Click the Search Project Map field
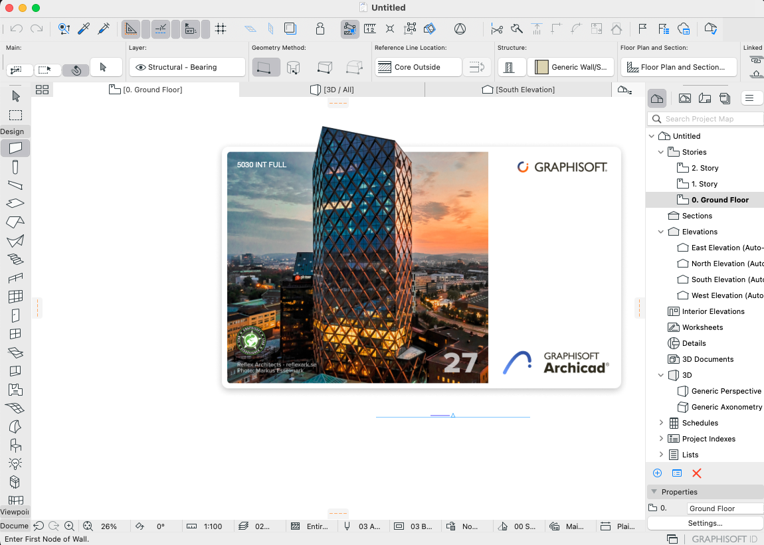The image size is (764, 545). click(x=706, y=119)
